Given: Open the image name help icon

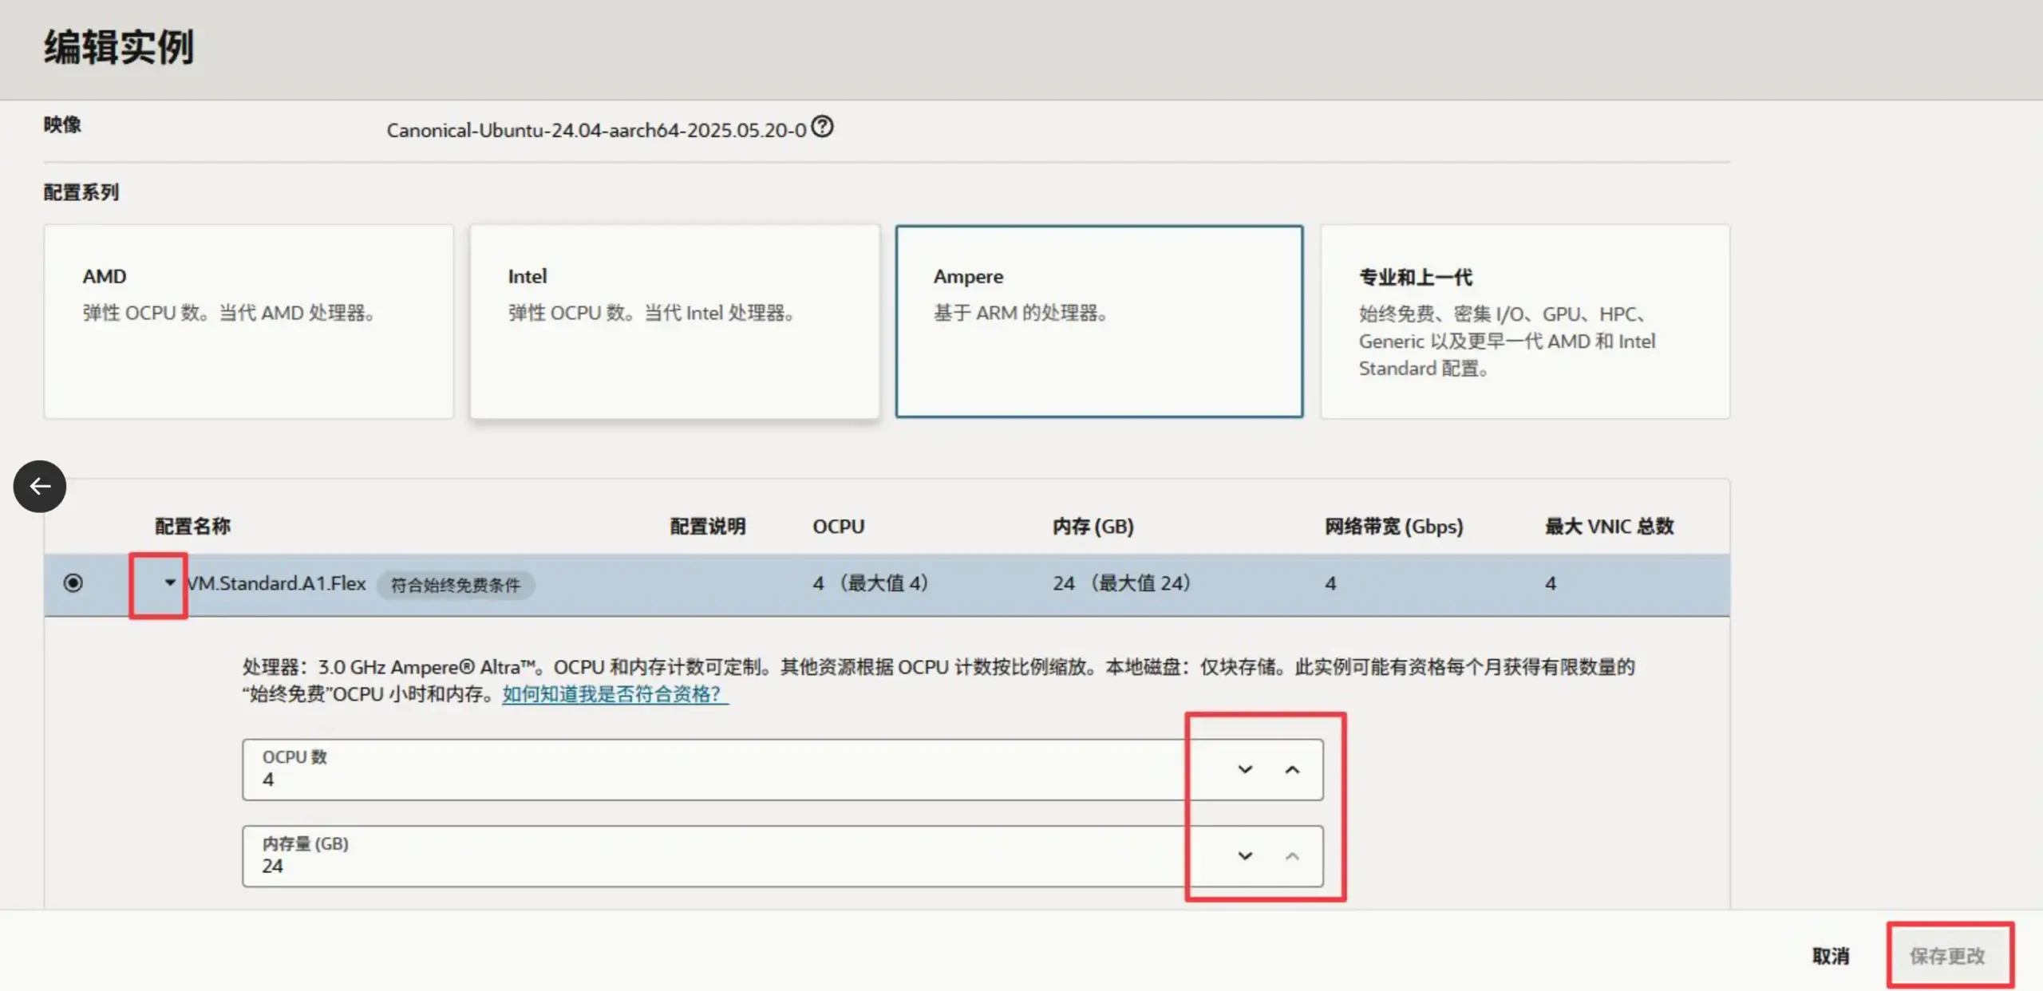Looking at the screenshot, I should point(822,127).
